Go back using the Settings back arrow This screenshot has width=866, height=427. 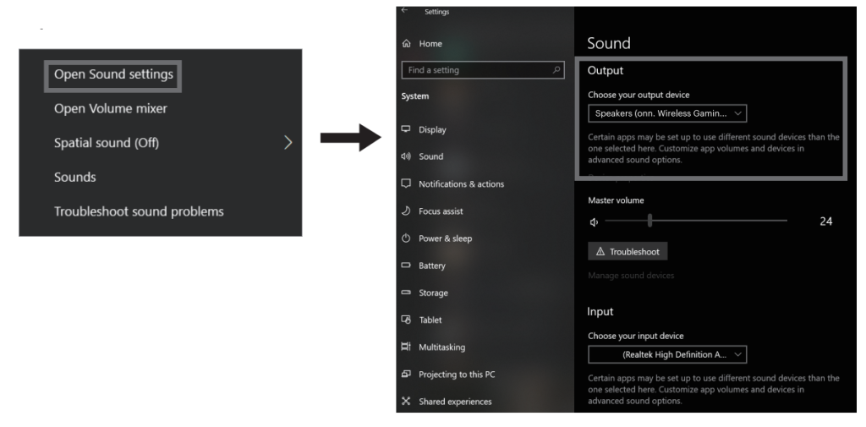pyautogui.click(x=405, y=11)
